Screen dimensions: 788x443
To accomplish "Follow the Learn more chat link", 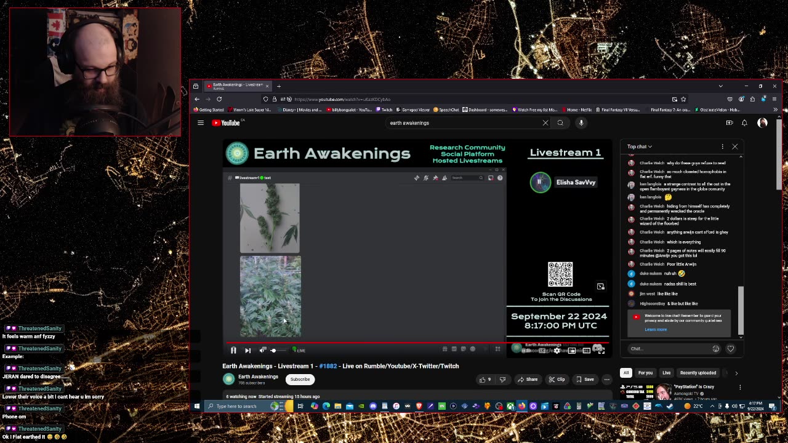I will click(656, 330).
